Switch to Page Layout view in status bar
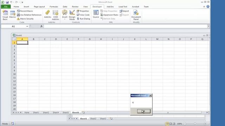Viewport: 225px width, 126px height. (171, 124)
